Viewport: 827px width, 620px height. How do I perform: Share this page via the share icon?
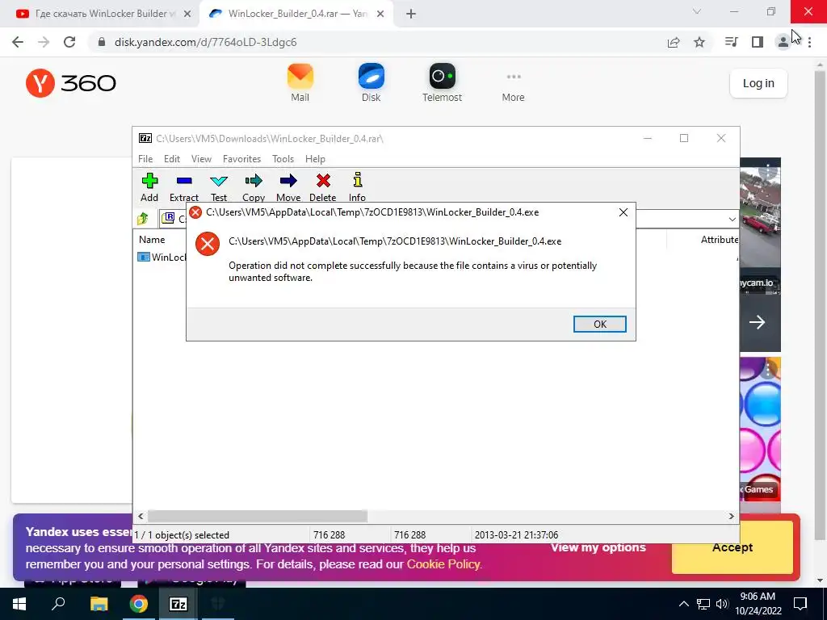(674, 42)
